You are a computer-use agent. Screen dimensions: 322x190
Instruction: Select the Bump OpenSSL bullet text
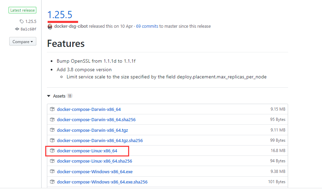[x=96, y=61]
